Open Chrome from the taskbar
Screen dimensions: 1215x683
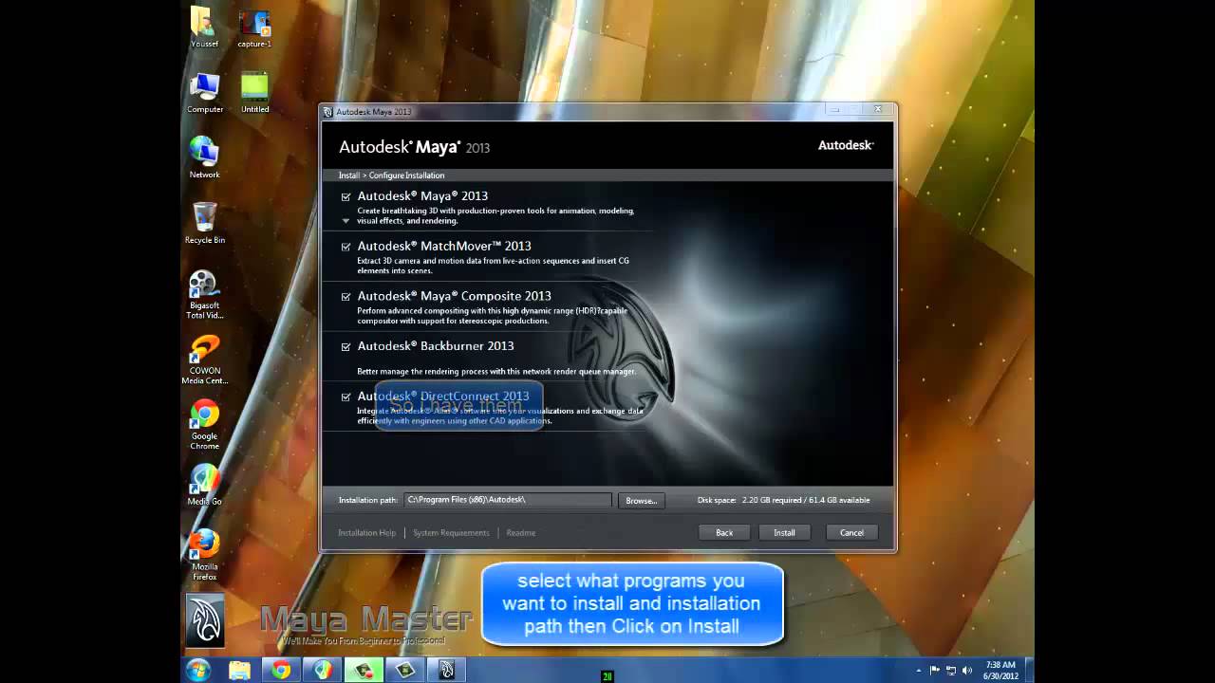pos(281,670)
